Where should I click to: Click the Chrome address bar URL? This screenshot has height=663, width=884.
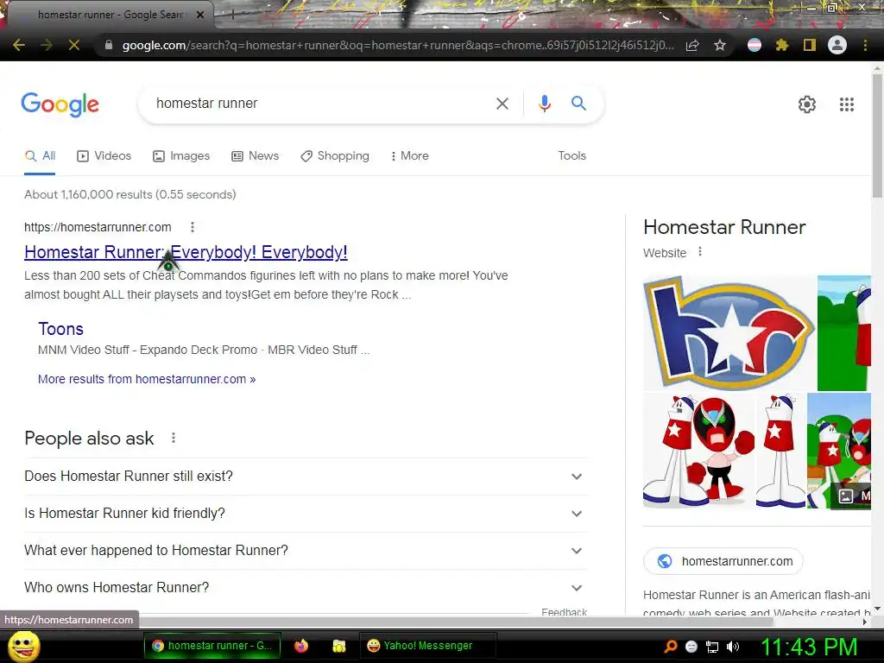397,45
